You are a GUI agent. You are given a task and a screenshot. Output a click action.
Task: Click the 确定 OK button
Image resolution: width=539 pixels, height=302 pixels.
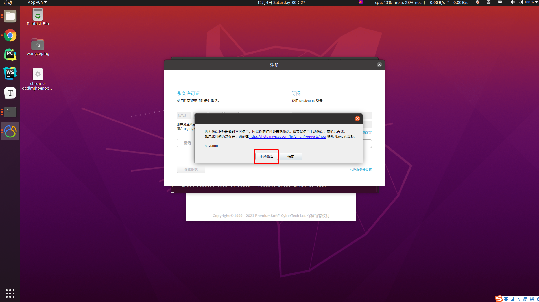pos(291,156)
